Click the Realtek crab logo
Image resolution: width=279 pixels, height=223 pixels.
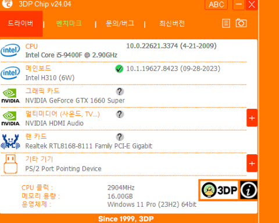pyautogui.click(x=10, y=141)
